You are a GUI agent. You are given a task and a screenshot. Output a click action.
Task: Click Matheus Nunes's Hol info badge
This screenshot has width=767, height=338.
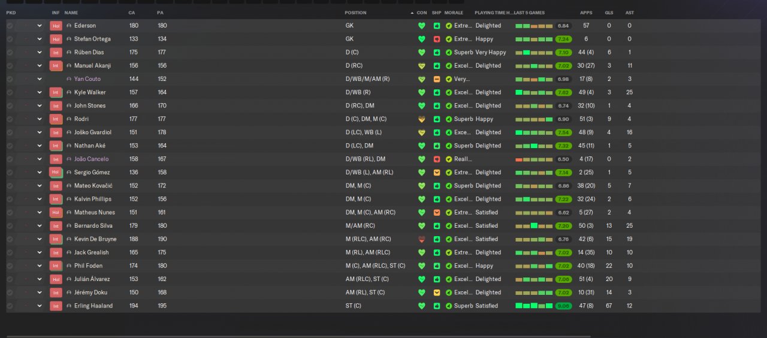[x=56, y=212]
